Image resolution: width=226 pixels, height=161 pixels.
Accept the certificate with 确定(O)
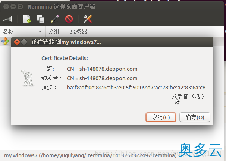(x=195, y=117)
